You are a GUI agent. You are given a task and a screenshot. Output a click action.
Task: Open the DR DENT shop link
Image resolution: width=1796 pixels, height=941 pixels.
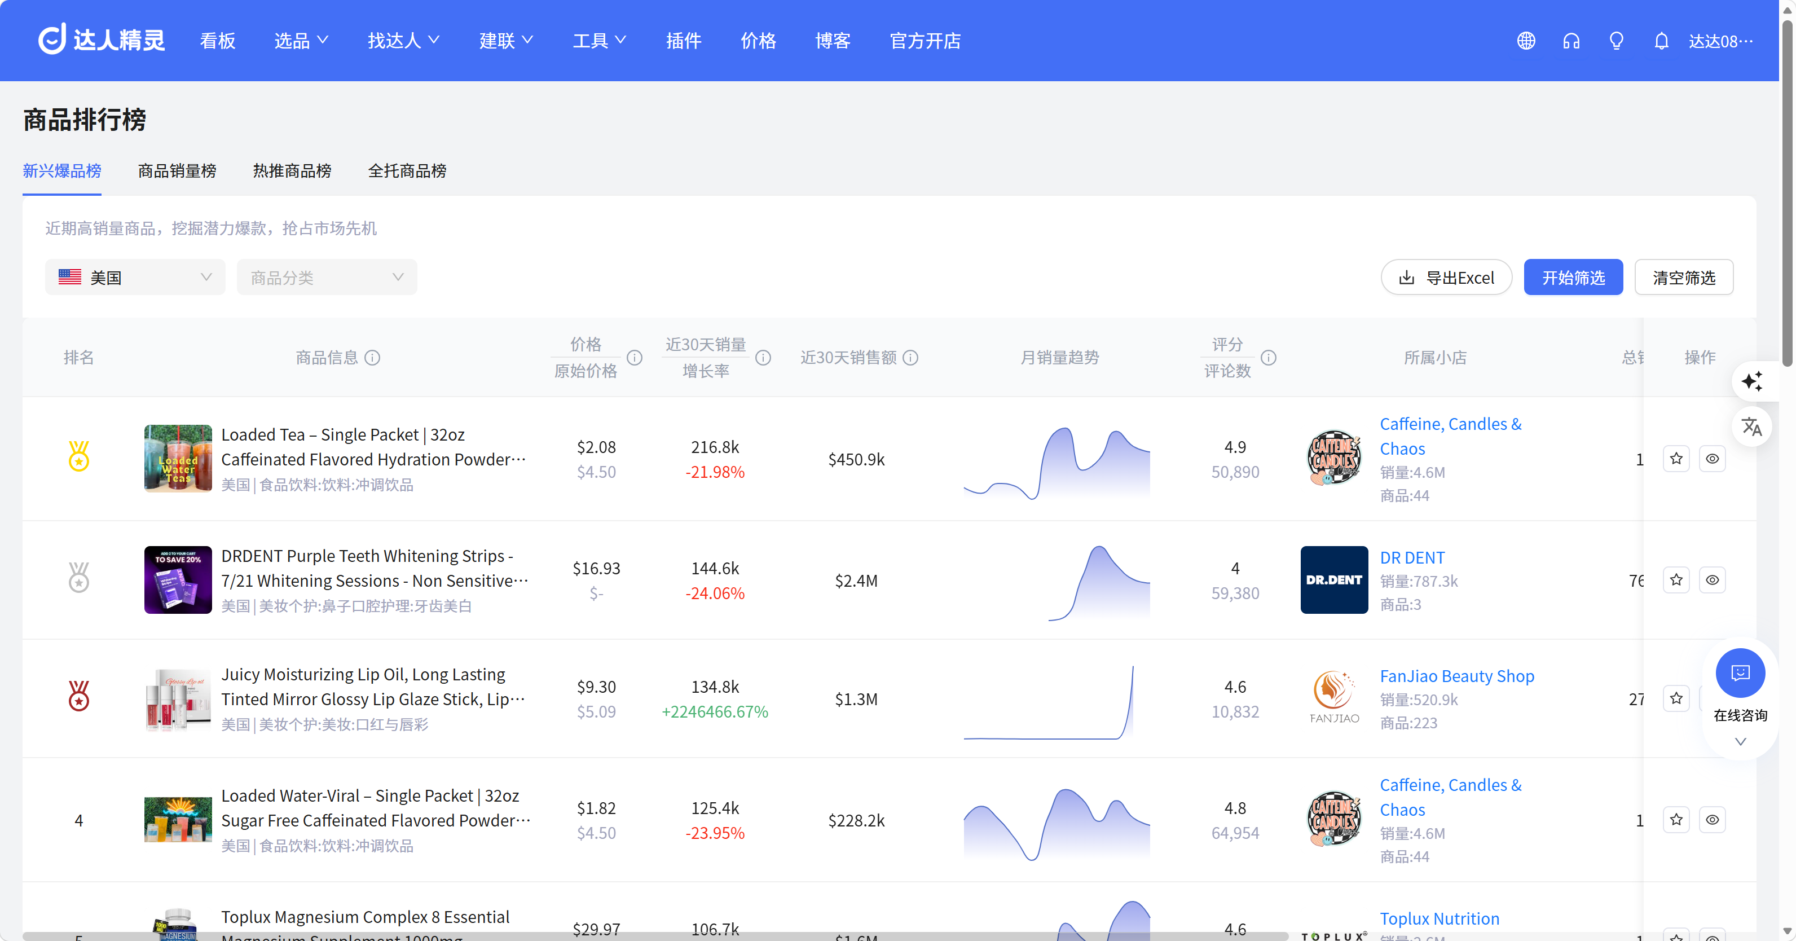(x=1412, y=557)
